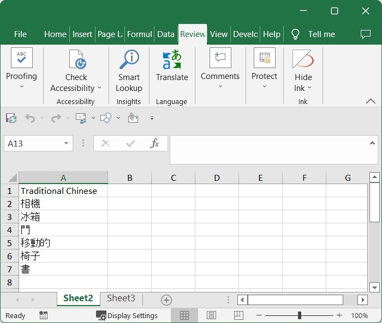Click the AutoSave icon in Quick Access Toolbar
Image resolution: width=382 pixels, height=323 pixels.
tap(11, 118)
